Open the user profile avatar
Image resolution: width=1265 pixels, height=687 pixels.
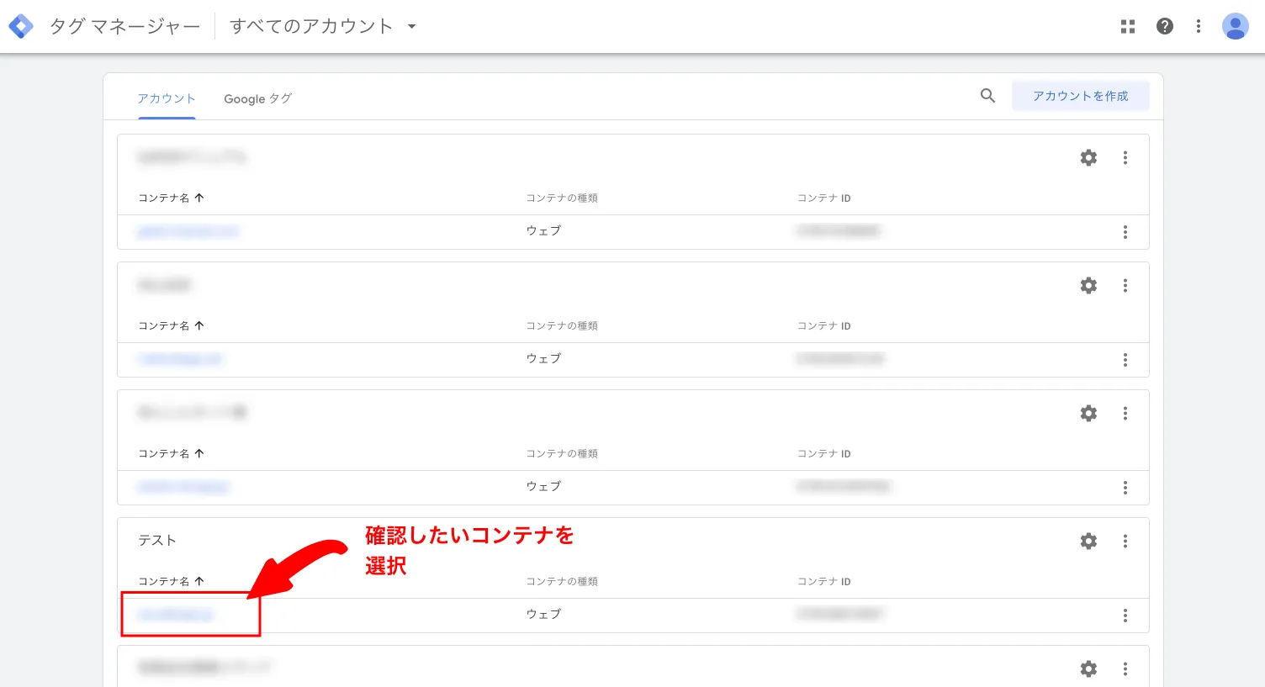coord(1236,26)
